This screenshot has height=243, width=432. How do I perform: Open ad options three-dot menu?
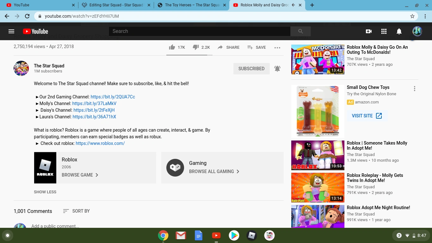(415, 89)
